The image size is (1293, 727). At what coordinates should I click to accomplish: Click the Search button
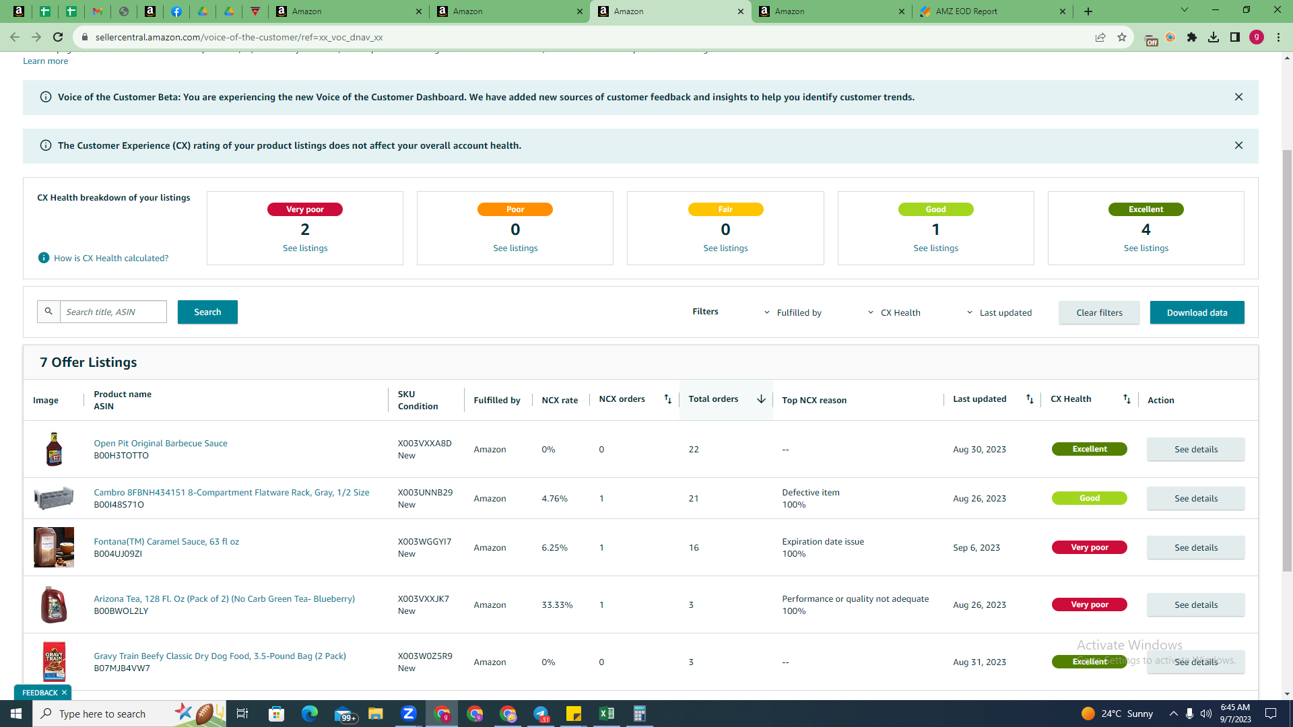(x=207, y=312)
